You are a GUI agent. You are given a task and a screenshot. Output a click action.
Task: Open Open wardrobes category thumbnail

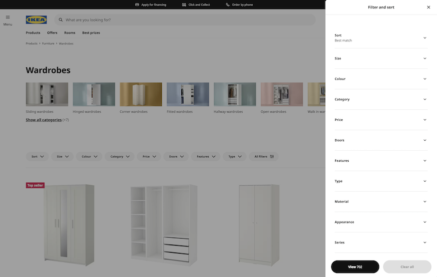click(282, 94)
